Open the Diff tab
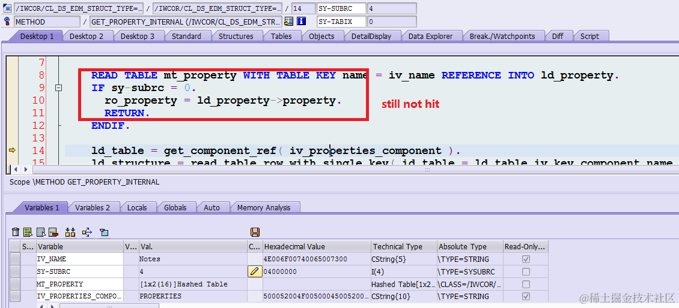This screenshot has height=308, width=679. click(558, 37)
